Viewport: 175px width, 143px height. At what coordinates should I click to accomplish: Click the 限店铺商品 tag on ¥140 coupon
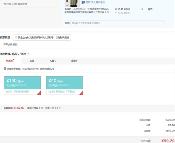[x=21, y=91]
